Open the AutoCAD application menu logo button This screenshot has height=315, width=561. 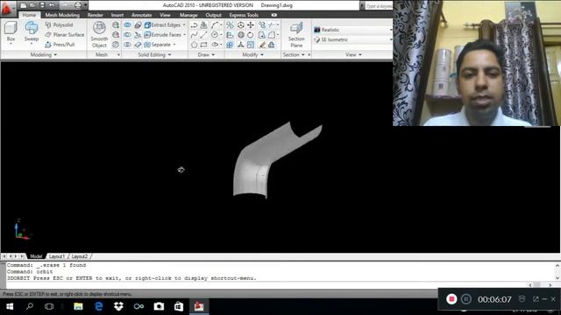[7, 8]
